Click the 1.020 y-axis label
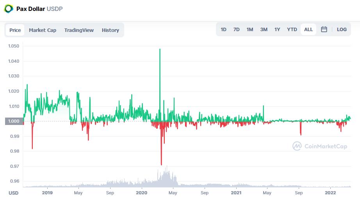Image resolution: width=360 pixels, height=197 pixels. [x=14, y=91]
